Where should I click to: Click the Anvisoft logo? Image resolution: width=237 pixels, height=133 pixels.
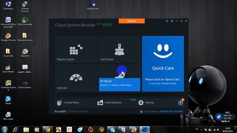[60, 111]
